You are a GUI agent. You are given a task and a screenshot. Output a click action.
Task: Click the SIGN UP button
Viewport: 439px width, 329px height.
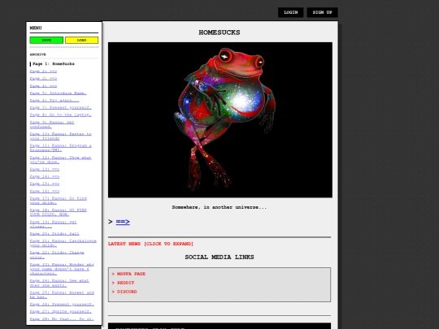point(322,12)
